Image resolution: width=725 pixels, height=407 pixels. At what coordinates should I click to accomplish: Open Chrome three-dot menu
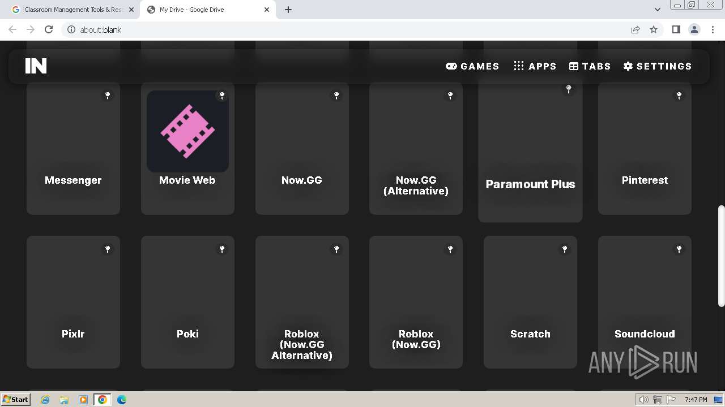click(713, 29)
